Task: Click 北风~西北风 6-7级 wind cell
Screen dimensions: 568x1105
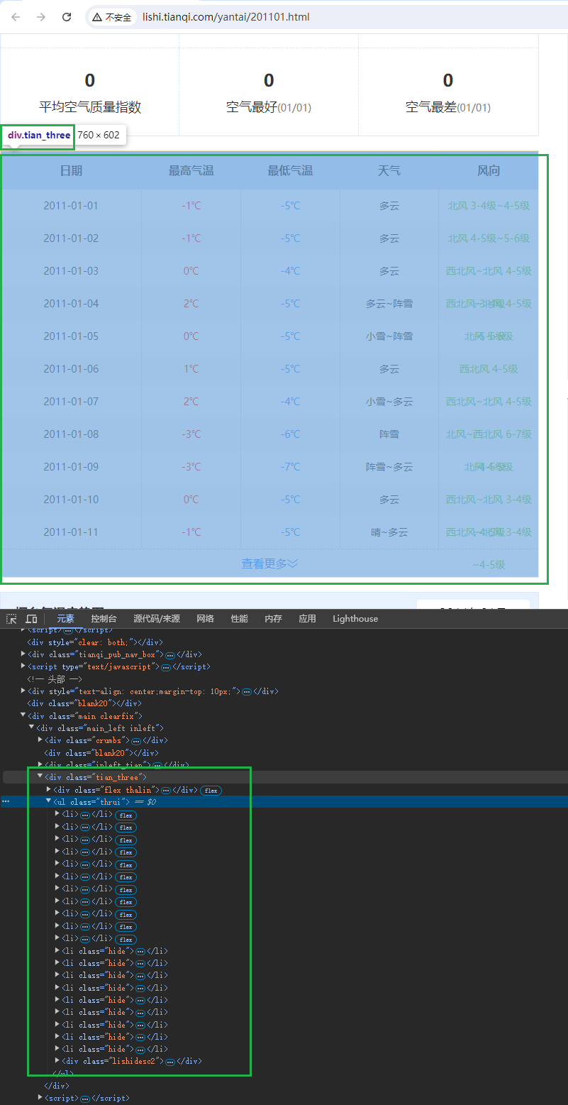Action: click(x=489, y=434)
